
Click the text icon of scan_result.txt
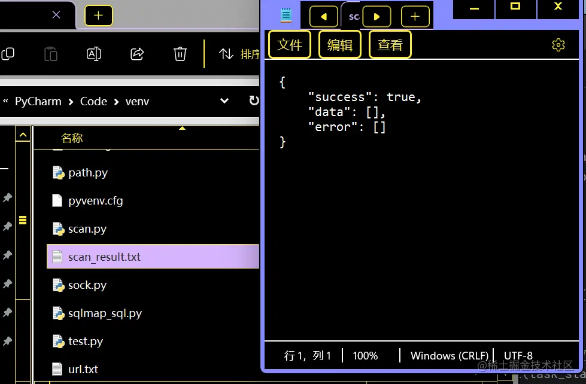click(x=57, y=257)
